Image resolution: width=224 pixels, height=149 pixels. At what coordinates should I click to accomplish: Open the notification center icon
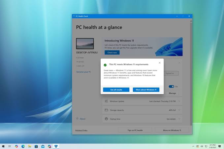(220, 146)
